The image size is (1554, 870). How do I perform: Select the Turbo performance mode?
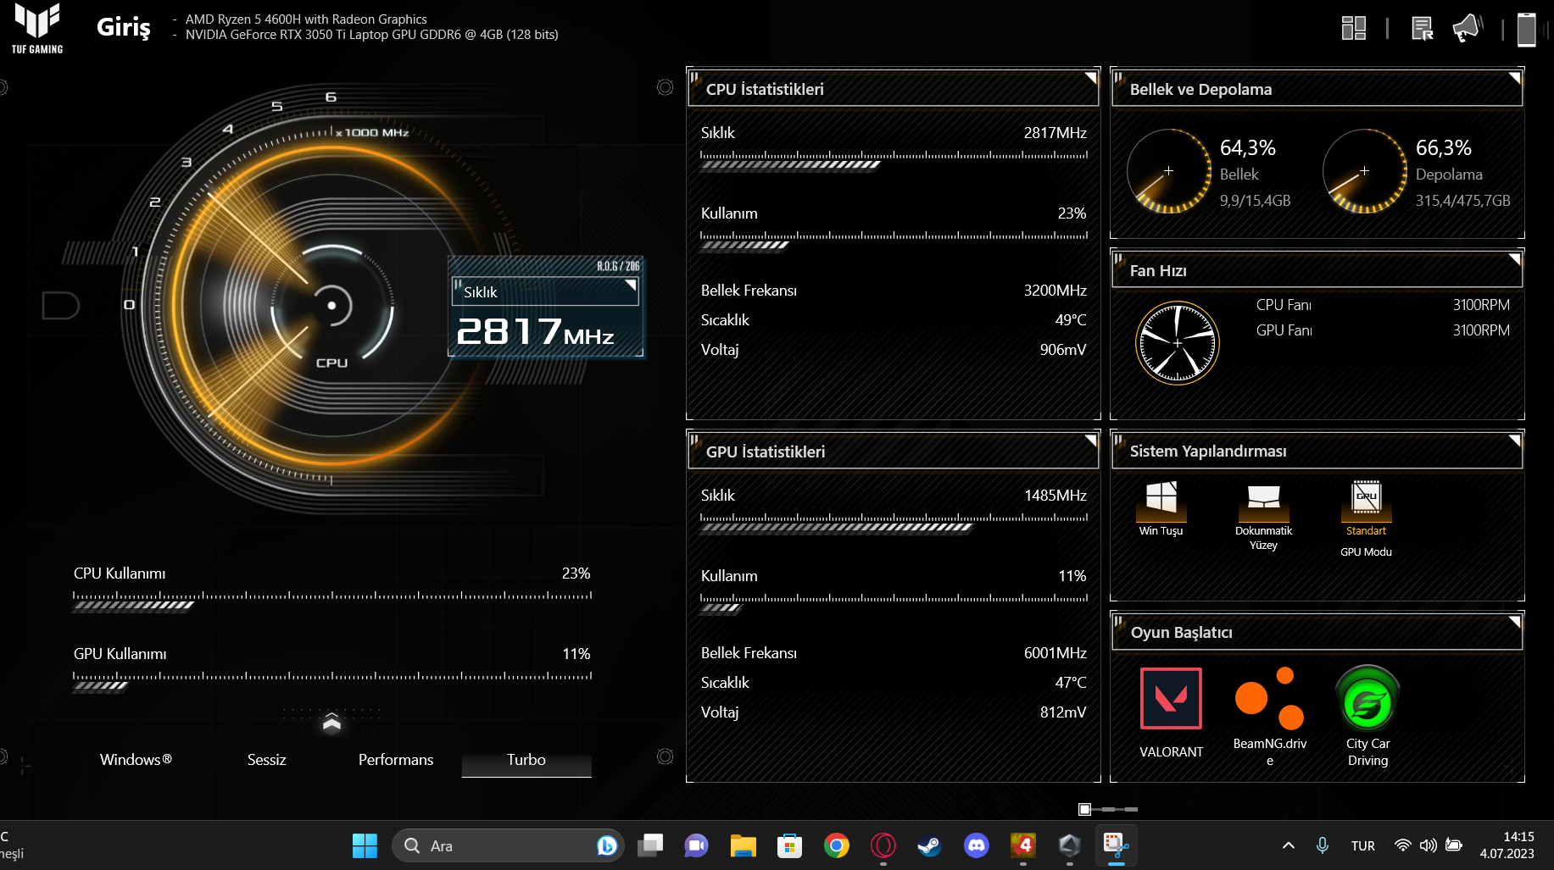click(x=526, y=760)
